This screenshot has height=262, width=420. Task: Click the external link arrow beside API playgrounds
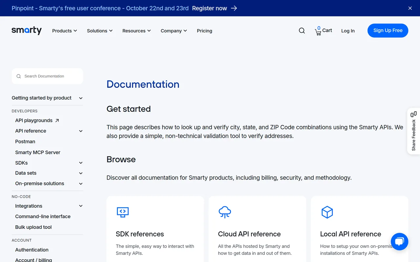(x=57, y=121)
